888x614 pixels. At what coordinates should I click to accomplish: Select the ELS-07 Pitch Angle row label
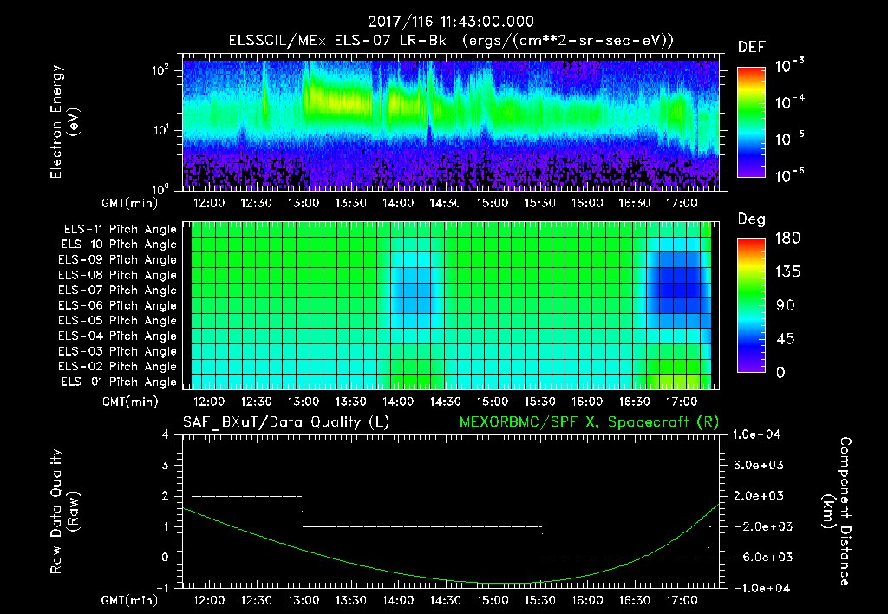(117, 290)
